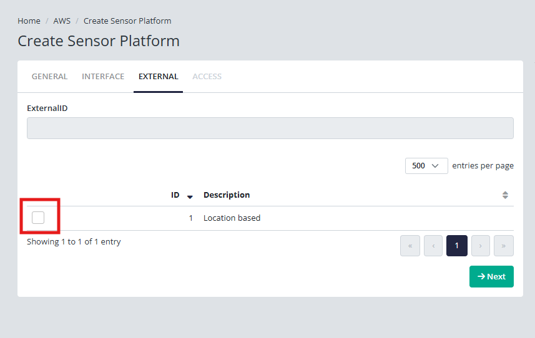
Task: Switch to the GENERAL tab
Action: pyautogui.click(x=49, y=76)
